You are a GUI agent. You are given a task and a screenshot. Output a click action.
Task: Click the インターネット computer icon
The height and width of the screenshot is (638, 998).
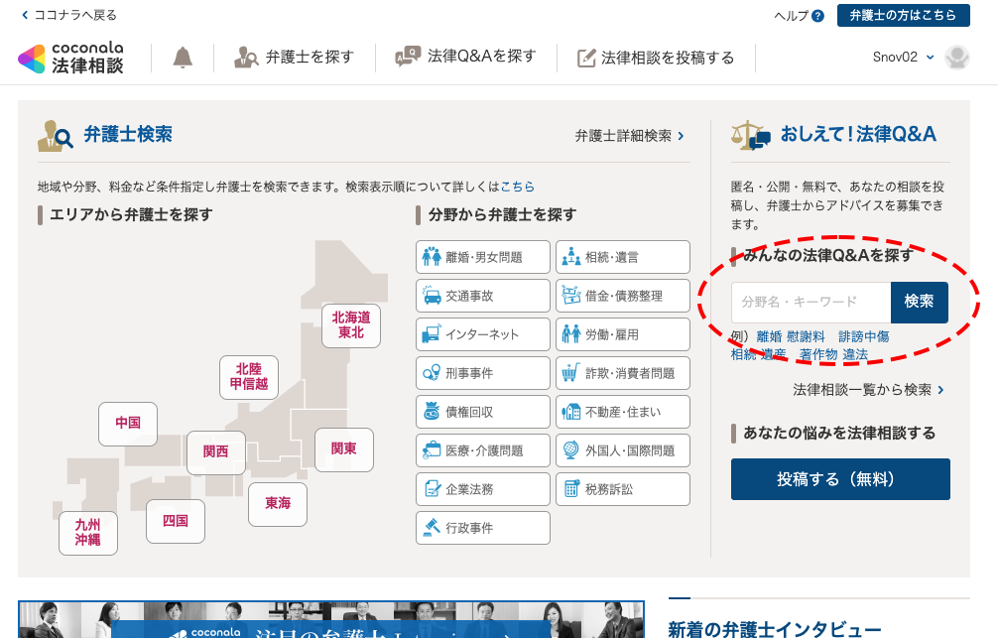click(432, 334)
